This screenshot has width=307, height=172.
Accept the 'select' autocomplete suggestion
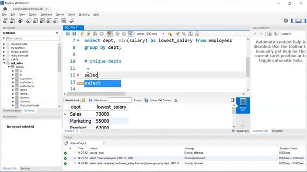[102, 83]
